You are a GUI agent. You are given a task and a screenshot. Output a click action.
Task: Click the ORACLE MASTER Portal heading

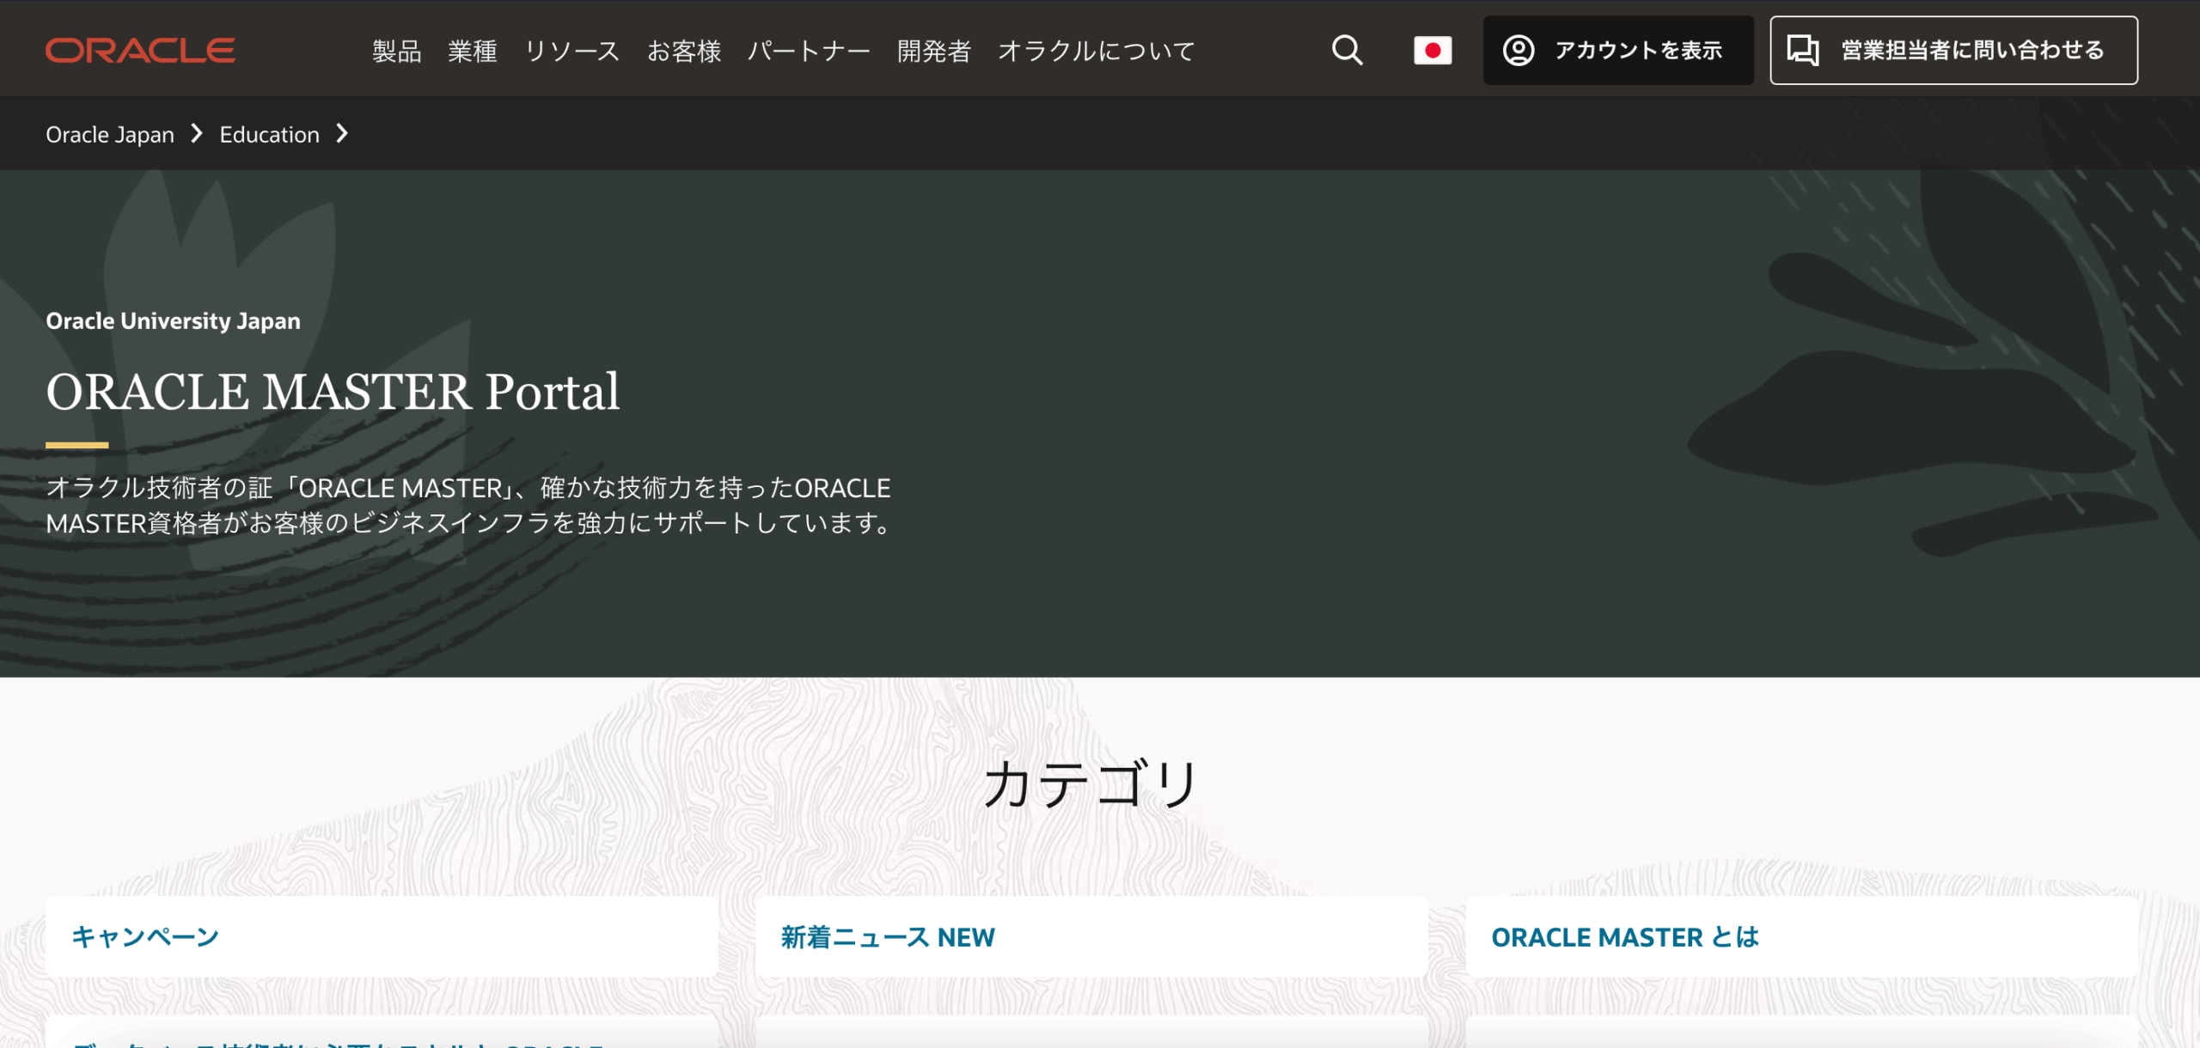tap(333, 392)
